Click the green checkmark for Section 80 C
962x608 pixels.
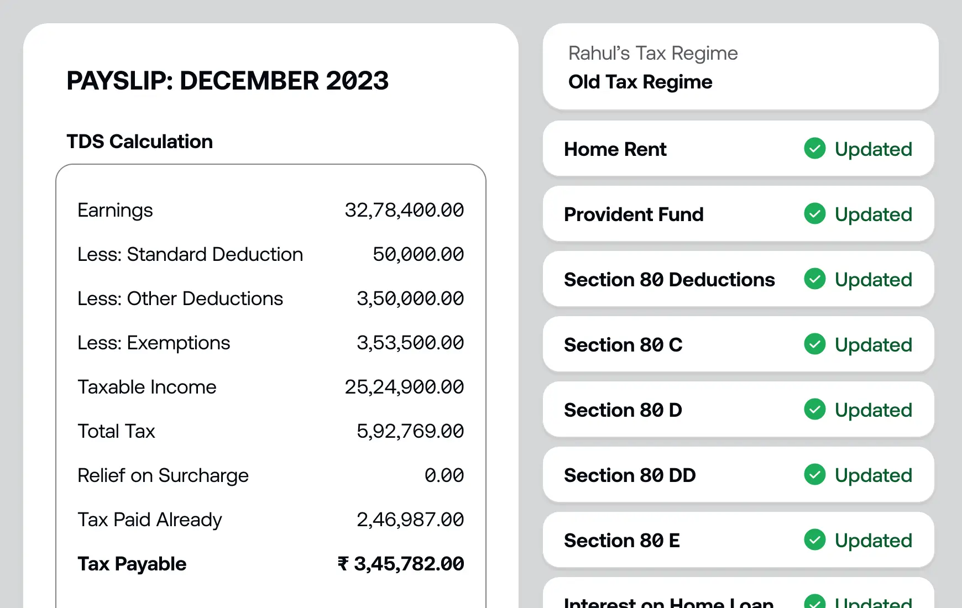[x=814, y=344]
